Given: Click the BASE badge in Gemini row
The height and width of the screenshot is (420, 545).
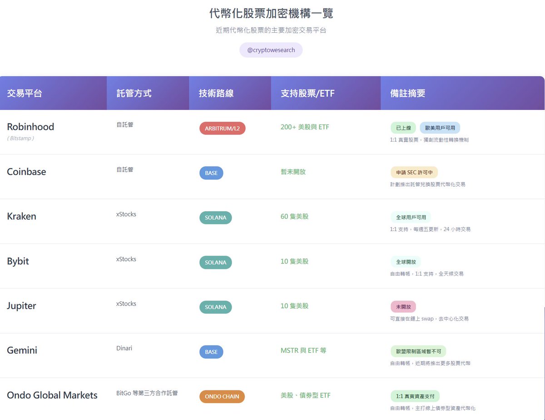Looking at the screenshot, I should [x=211, y=352].
